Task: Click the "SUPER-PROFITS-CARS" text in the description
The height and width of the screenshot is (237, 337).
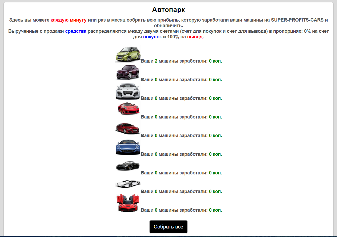Action: tap(297, 20)
